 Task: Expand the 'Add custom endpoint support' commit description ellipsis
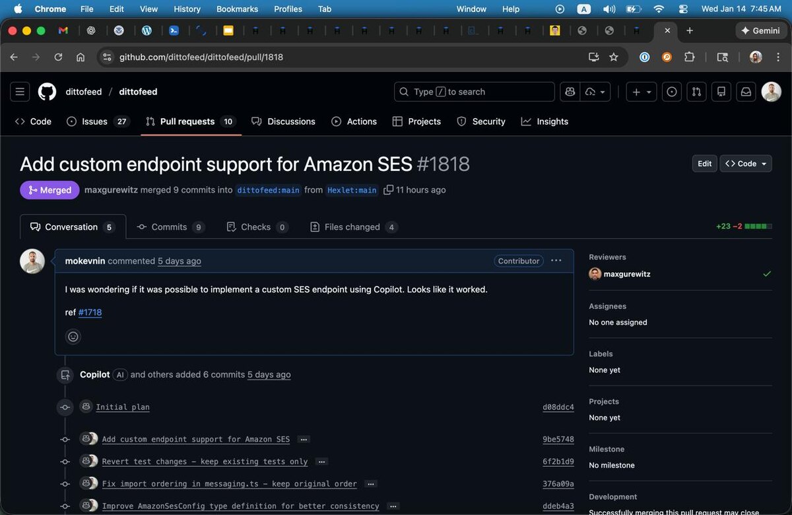coord(303,439)
